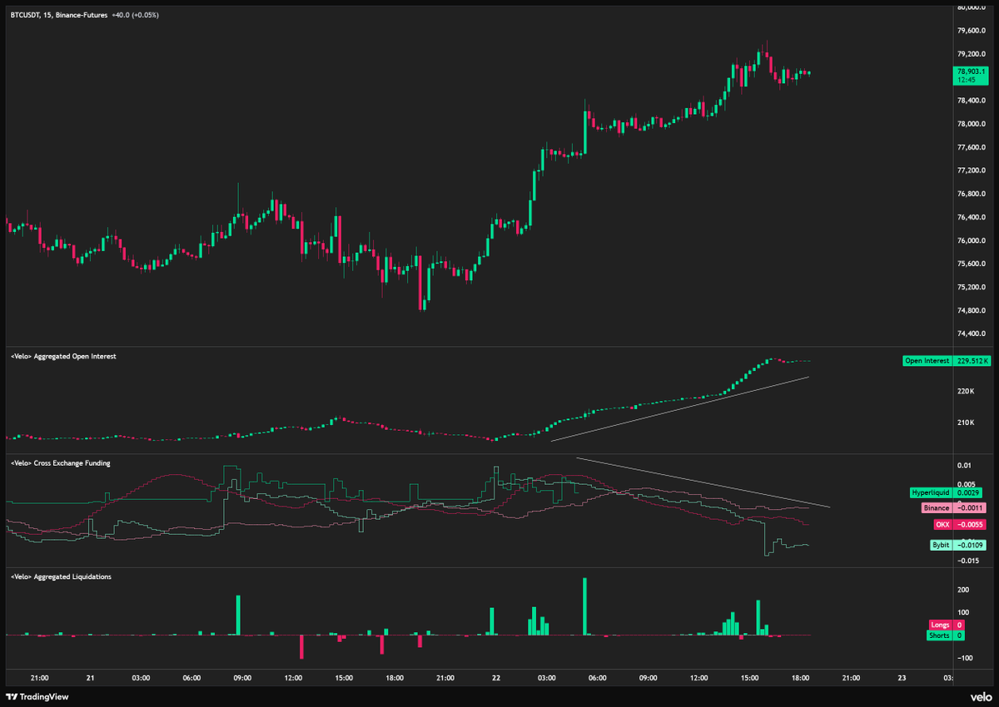Click the 200 liquidations axis label
999x707 pixels.
coord(962,590)
